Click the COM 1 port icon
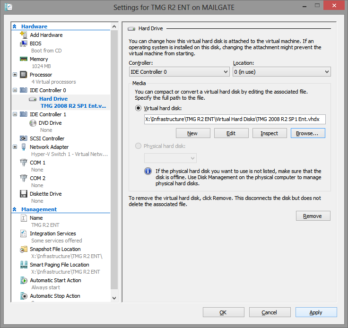Viewport: 348px width, 328px height. 24,163
